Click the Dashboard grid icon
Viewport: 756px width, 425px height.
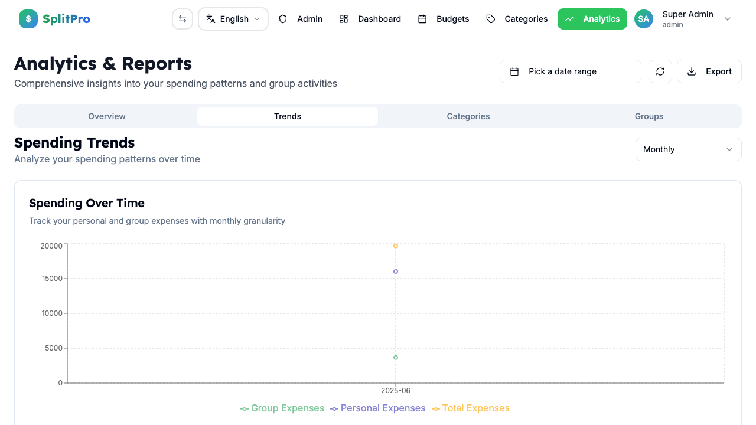344,18
